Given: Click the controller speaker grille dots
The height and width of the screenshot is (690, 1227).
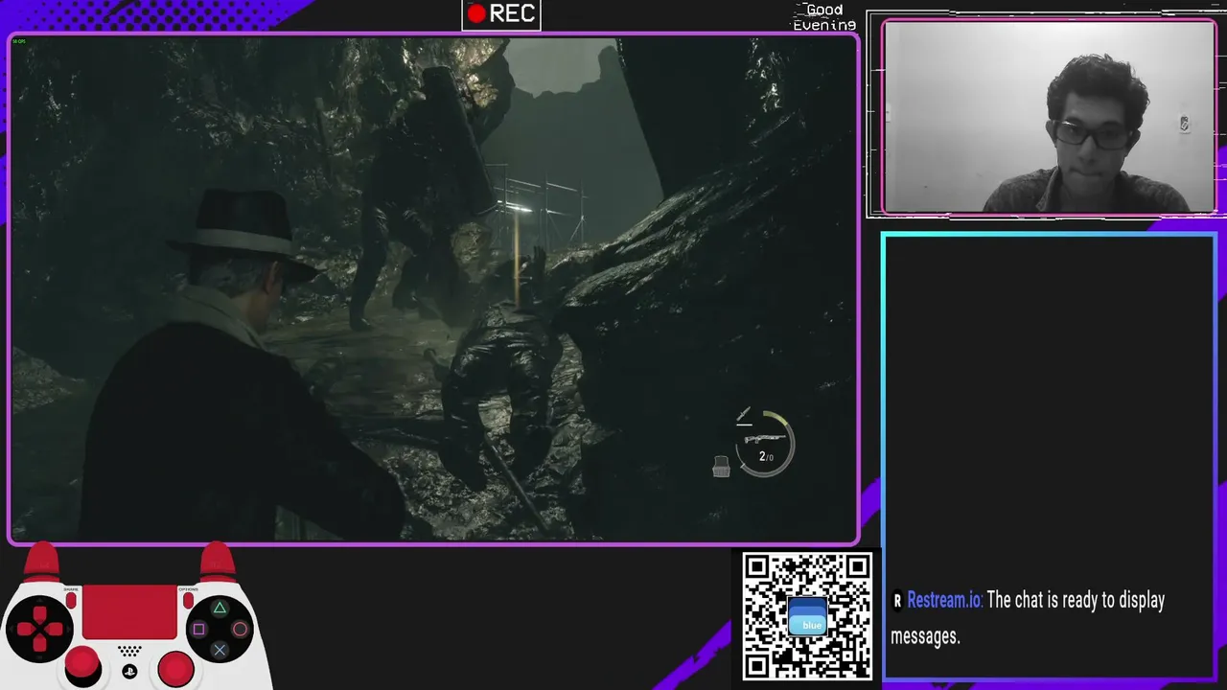Looking at the screenshot, I should pyautogui.click(x=129, y=651).
